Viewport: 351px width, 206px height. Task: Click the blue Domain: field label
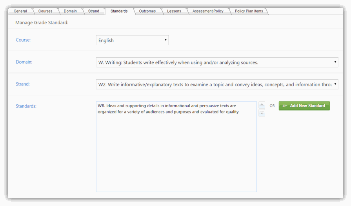(x=24, y=62)
